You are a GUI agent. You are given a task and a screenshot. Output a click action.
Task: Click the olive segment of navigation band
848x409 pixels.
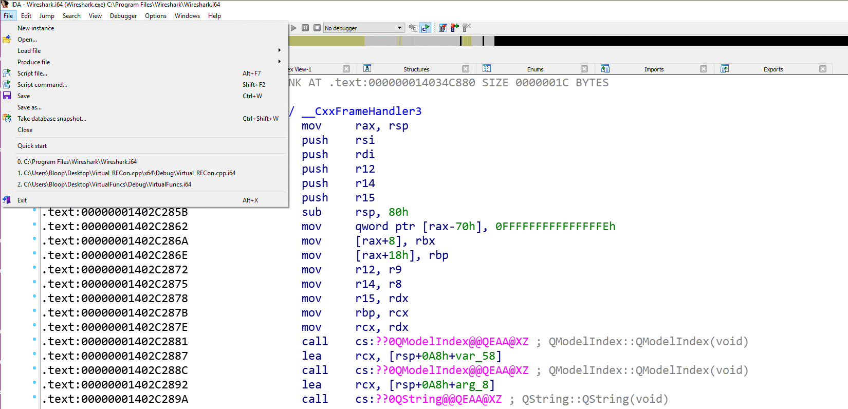[326, 41]
